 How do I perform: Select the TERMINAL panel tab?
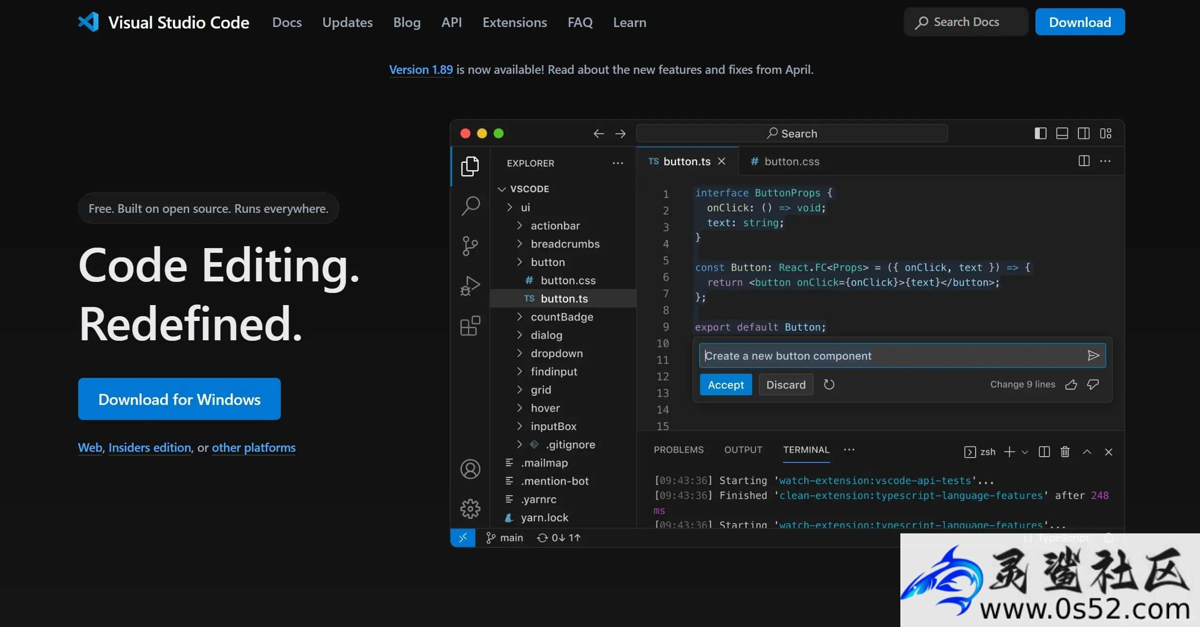click(x=806, y=450)
